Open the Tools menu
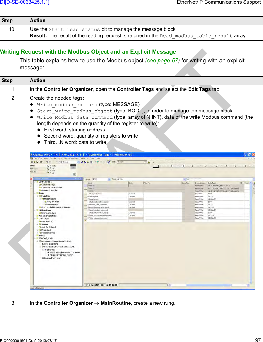Viewport: 263px width, 342px height. (x=83, y=158)
